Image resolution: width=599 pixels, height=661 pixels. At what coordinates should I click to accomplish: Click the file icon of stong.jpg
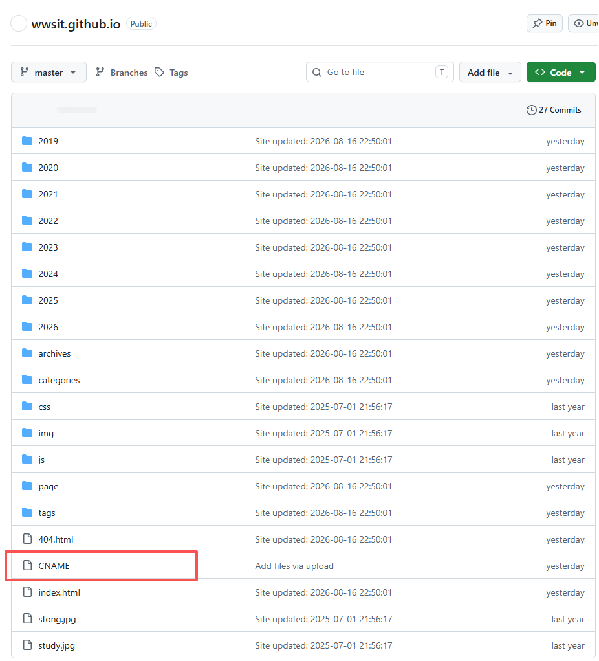(x=27, y=618)
